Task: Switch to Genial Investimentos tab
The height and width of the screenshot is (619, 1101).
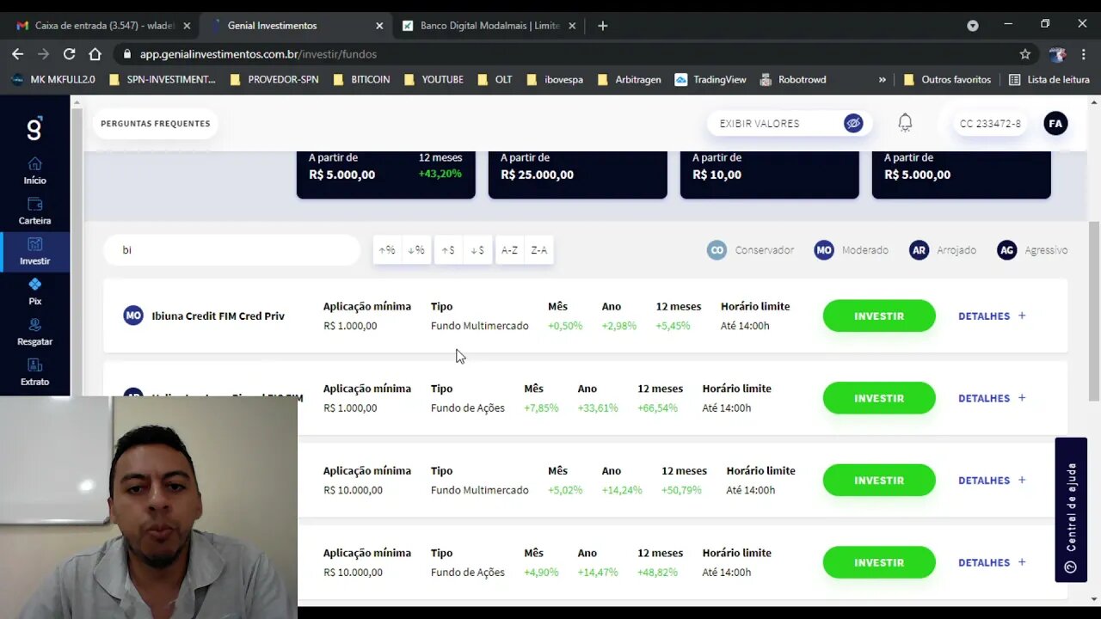Action: 294,26
